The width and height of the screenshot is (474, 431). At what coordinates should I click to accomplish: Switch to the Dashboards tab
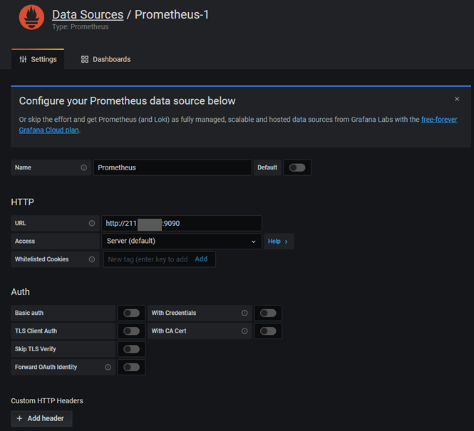coord(105,59)
